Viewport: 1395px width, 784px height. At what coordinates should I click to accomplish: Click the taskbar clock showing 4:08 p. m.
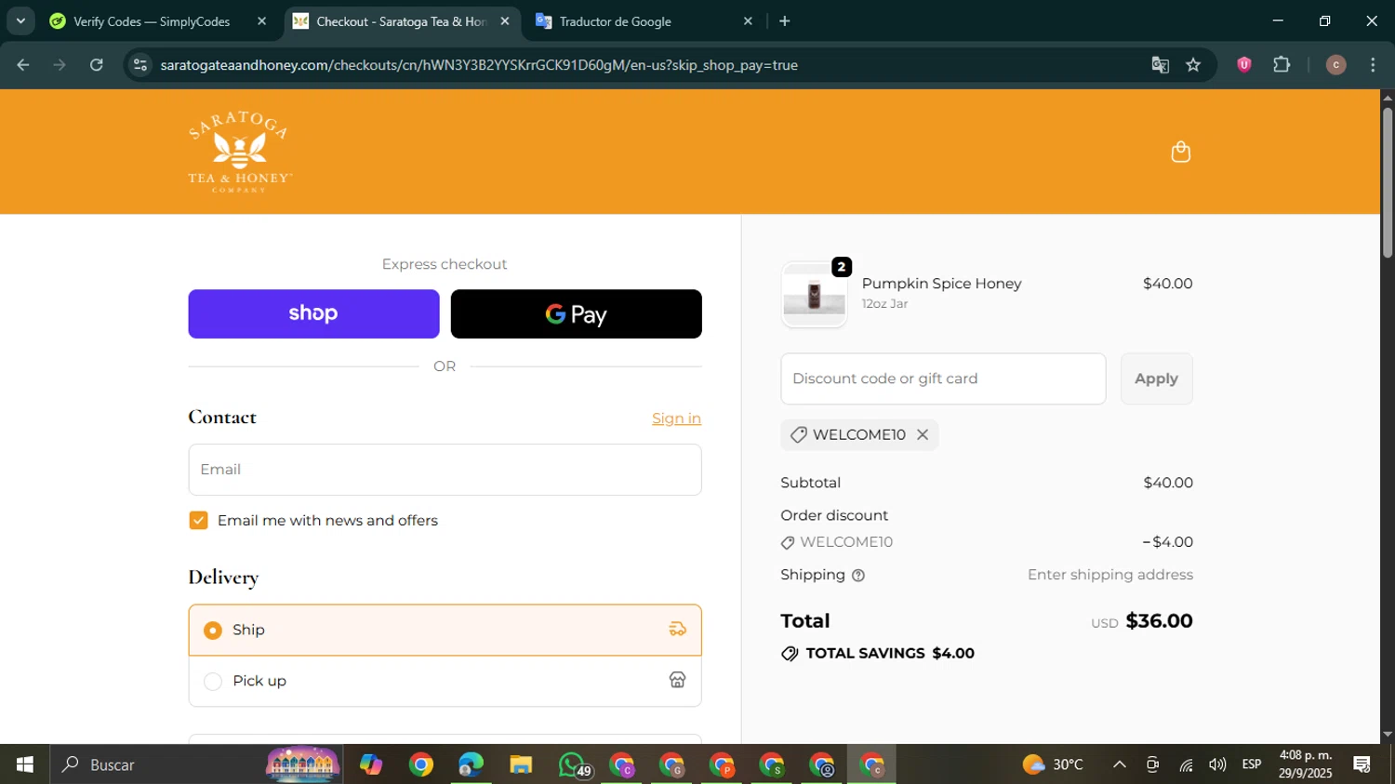pos(1306,764)
